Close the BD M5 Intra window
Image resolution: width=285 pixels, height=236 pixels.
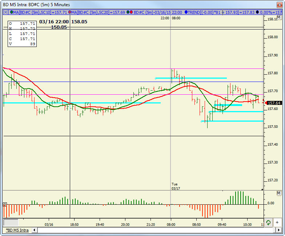point(279,5)
